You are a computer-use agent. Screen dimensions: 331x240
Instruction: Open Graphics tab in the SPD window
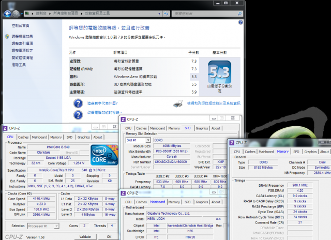202,128
